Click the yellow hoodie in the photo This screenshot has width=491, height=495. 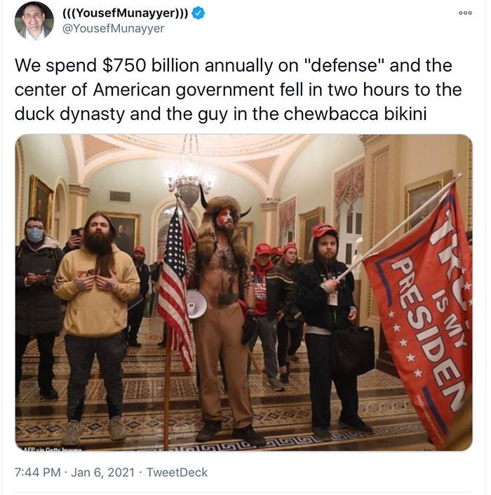click(x=96, y=295)
